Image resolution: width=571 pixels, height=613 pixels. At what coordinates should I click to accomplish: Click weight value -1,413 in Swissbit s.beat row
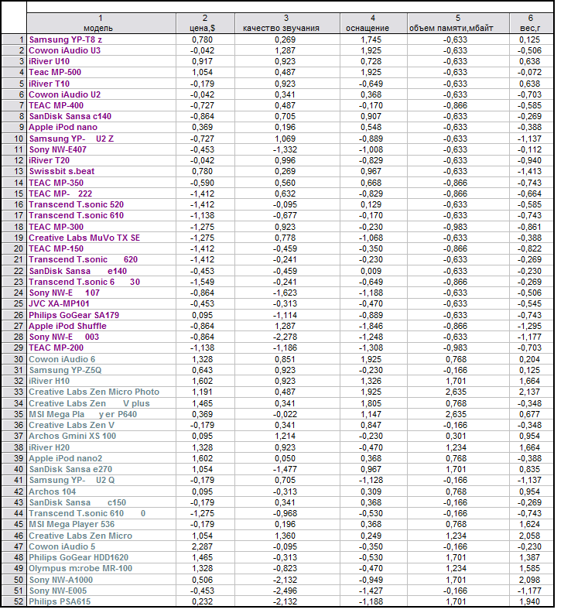pos(529,172)
